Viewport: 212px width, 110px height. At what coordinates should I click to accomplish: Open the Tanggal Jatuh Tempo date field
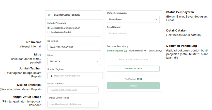[x=73, y=104]
